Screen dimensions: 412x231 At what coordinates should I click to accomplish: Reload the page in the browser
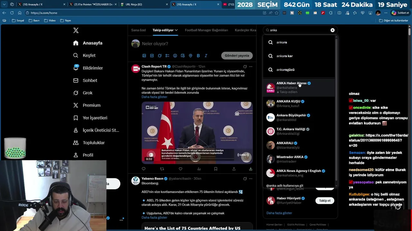pos(12,13)
